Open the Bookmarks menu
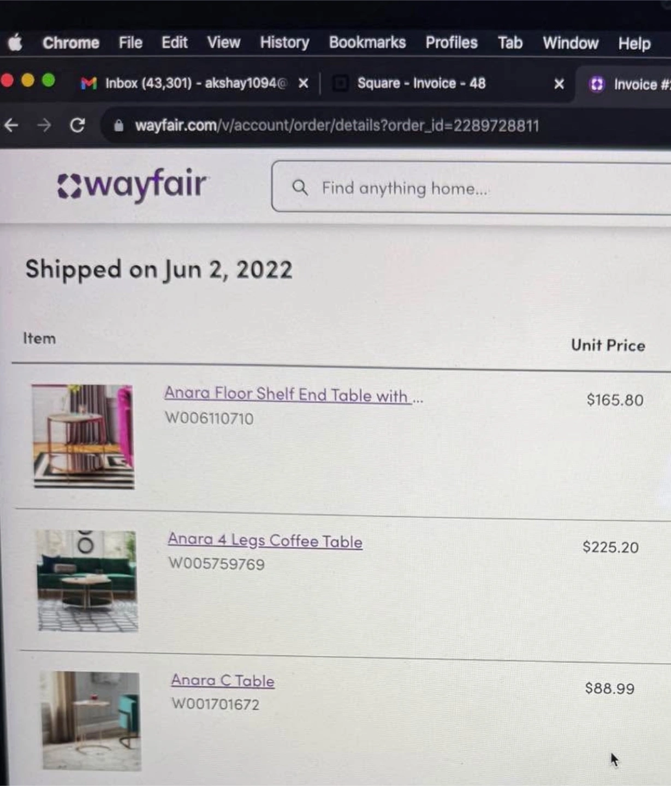The height and width of the screenshot is (786, 671). tap(367, 43)
